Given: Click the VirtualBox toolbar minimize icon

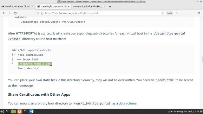Looking at the screenshot, I should [x=138, y=2].
